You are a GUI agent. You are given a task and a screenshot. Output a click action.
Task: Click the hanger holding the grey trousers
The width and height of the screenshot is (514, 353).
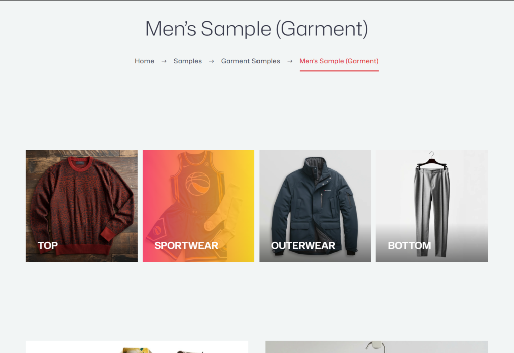click(431, 160)
